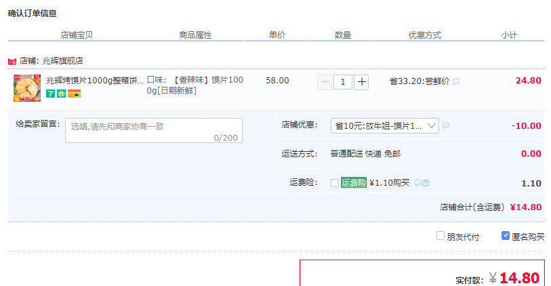Click the ¥1.10购买 insurance text
The image size is (551, 286).
[x=389, y=183]
